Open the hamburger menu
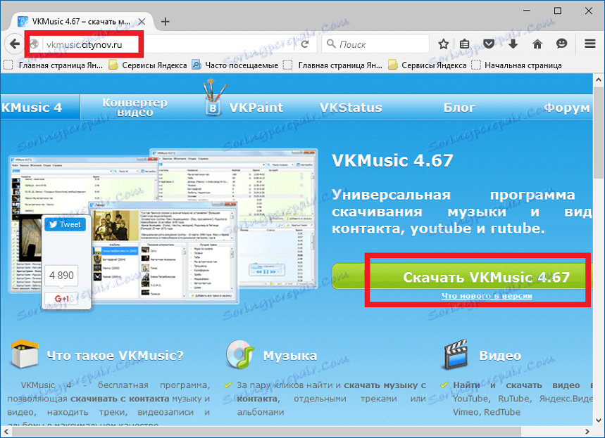This screenshot has width=605, height=438. (x=590, y=44)
